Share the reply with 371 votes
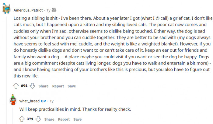The width and height of the screenshot is (213, 124). pyautogui.click(x=49, y=119)
